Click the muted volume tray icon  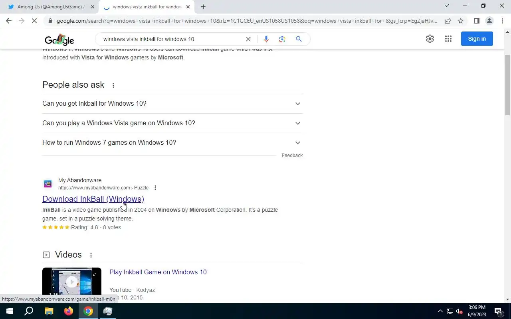(460, 311)
